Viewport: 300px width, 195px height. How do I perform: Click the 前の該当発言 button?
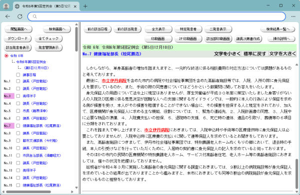(127, 29)
